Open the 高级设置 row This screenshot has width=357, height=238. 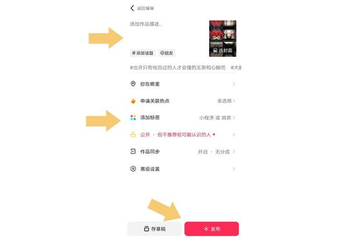click(183, 169)
